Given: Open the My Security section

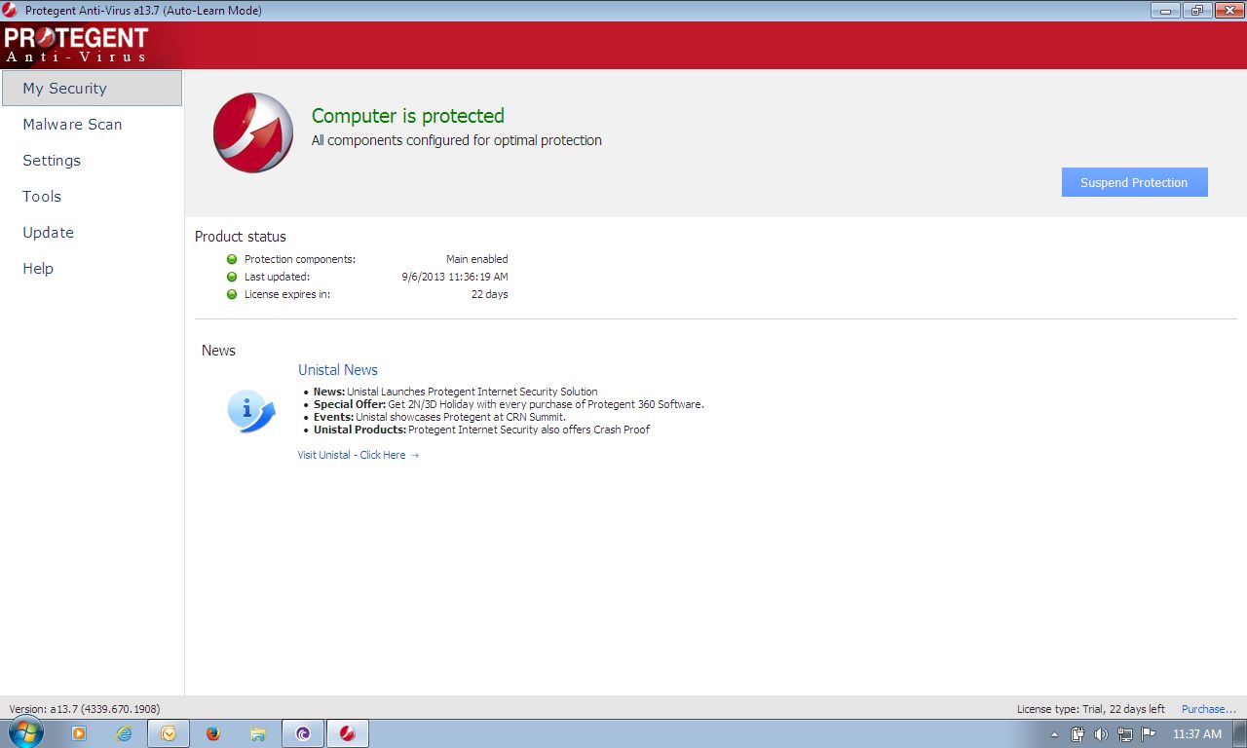Looking at the screenshot, I should (92, 88).
